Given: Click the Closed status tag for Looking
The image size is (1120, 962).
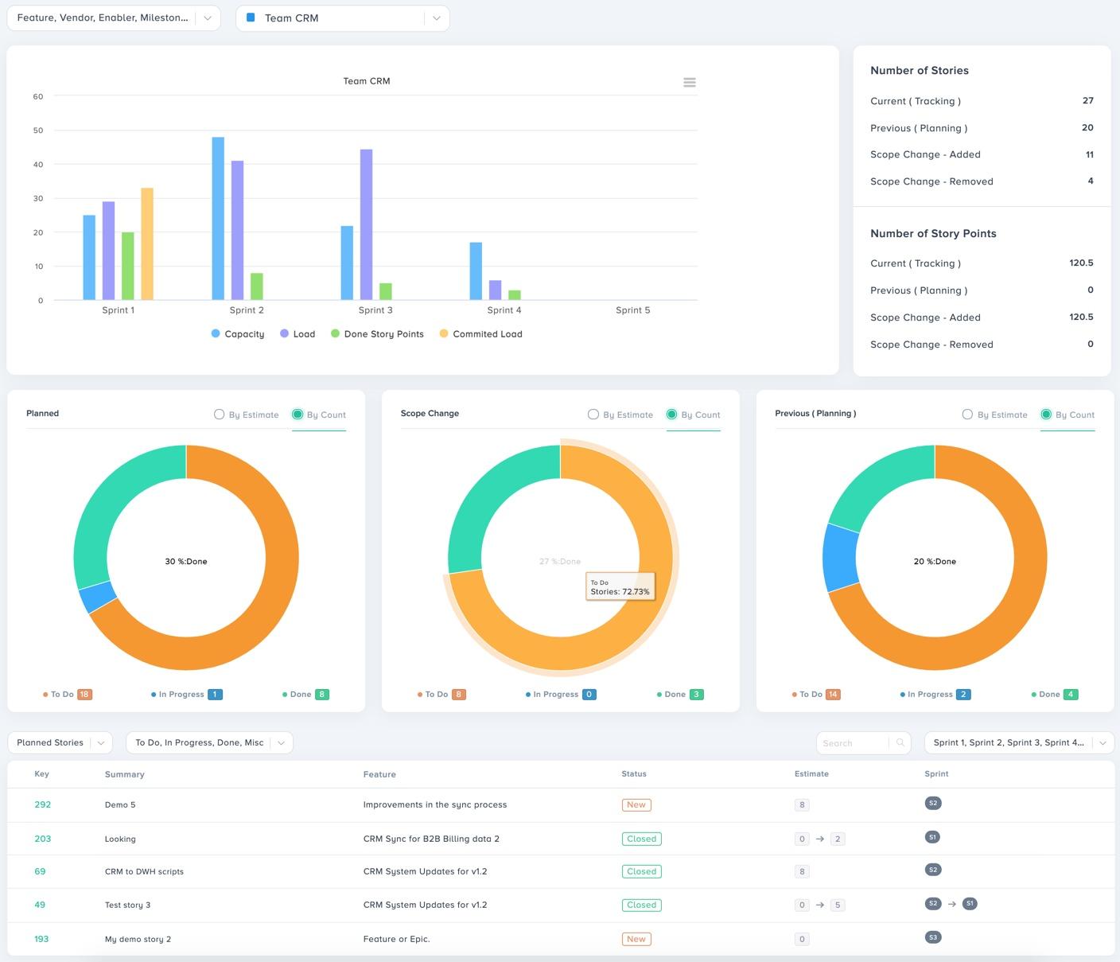Looking at the screenshot, I should coord(642,839).
